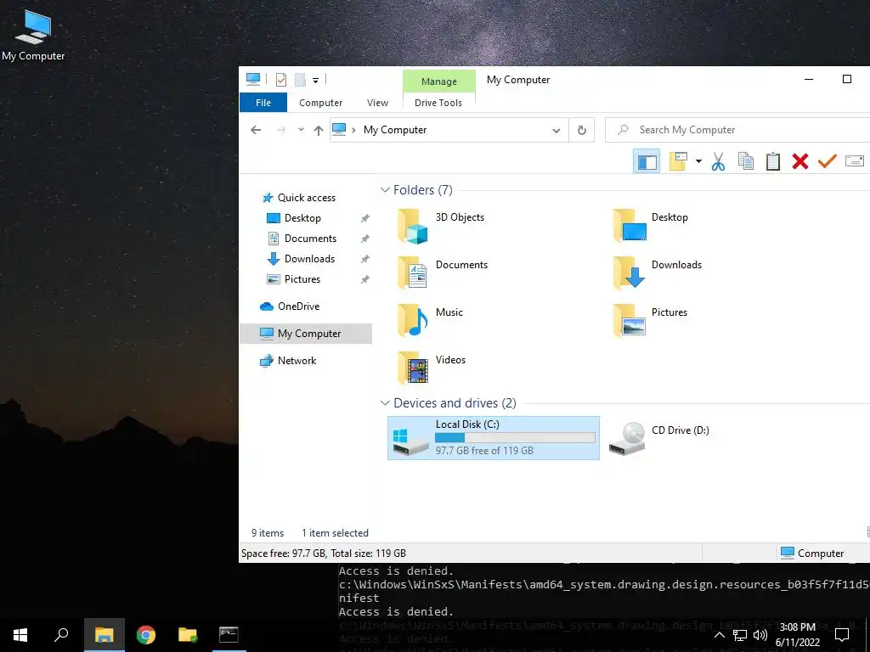Click the Local Disk C: usage bar
The height and width of the screenshot is (652, 870).
(515, 438)
